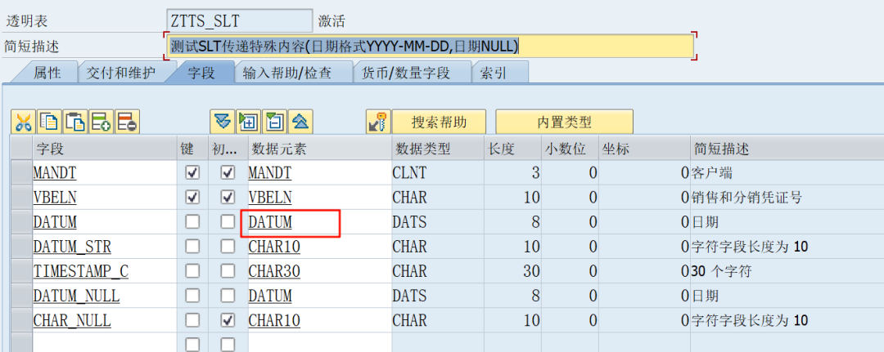Select the CHAR_NULL row via its row selector

21,320
